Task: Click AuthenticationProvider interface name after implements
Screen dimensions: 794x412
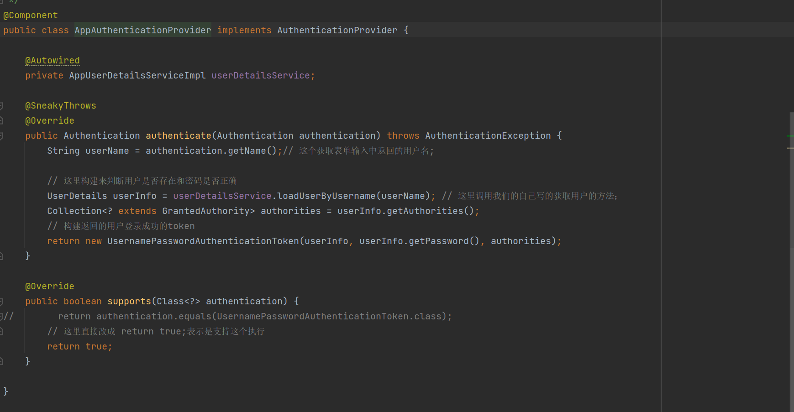Action: tap(337, 31)
